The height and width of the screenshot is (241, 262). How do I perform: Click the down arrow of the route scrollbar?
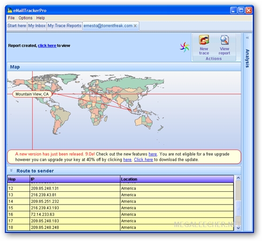pyautogui.click(x=238, y=228)
